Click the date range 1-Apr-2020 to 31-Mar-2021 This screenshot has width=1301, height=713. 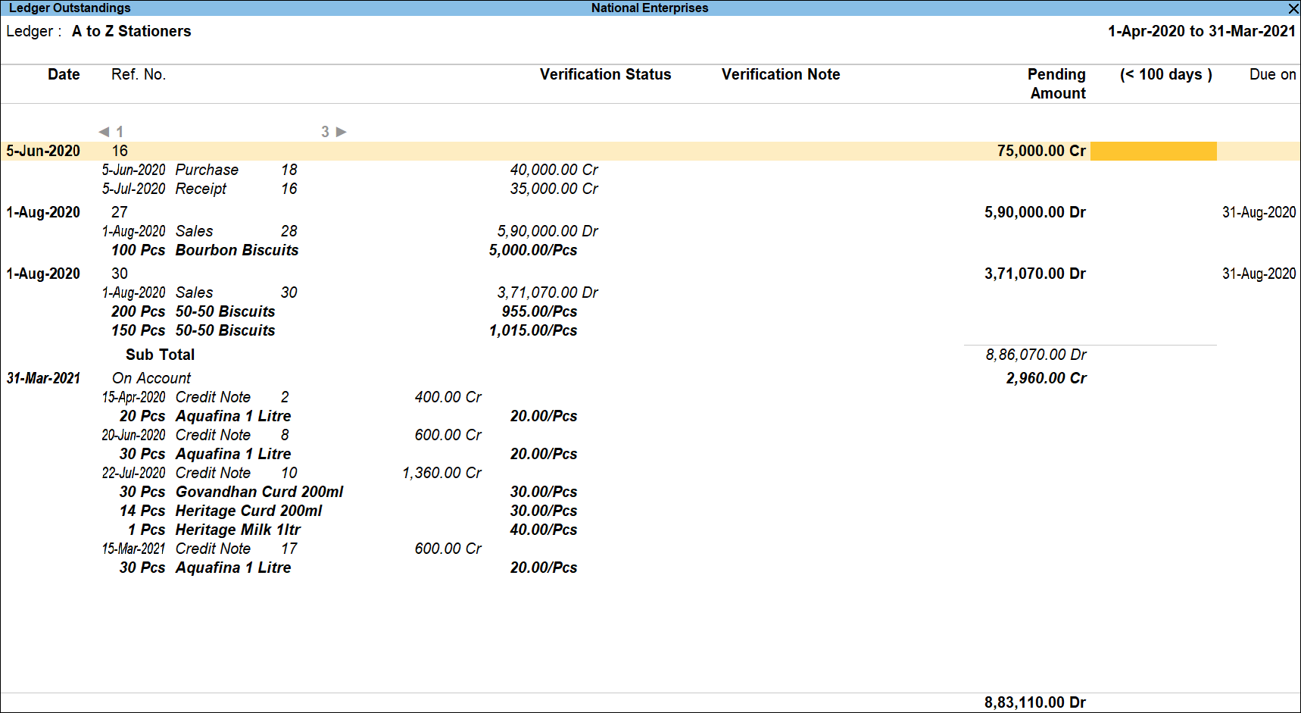click(1203, 31)
